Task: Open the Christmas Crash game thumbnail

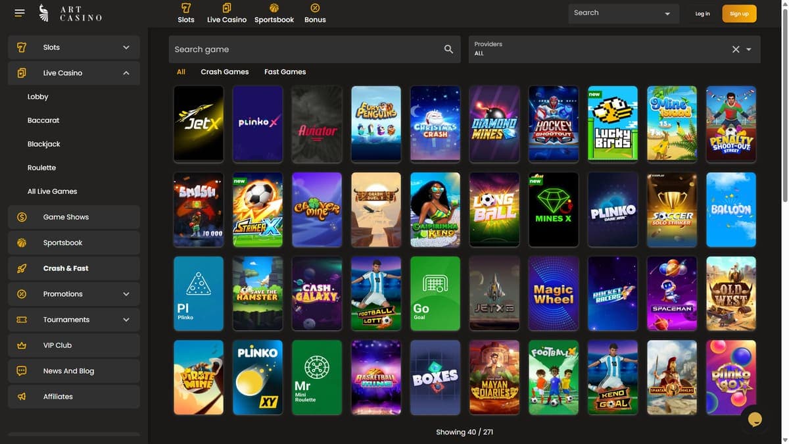Action: pyautogui.click(x=435, y=124)
